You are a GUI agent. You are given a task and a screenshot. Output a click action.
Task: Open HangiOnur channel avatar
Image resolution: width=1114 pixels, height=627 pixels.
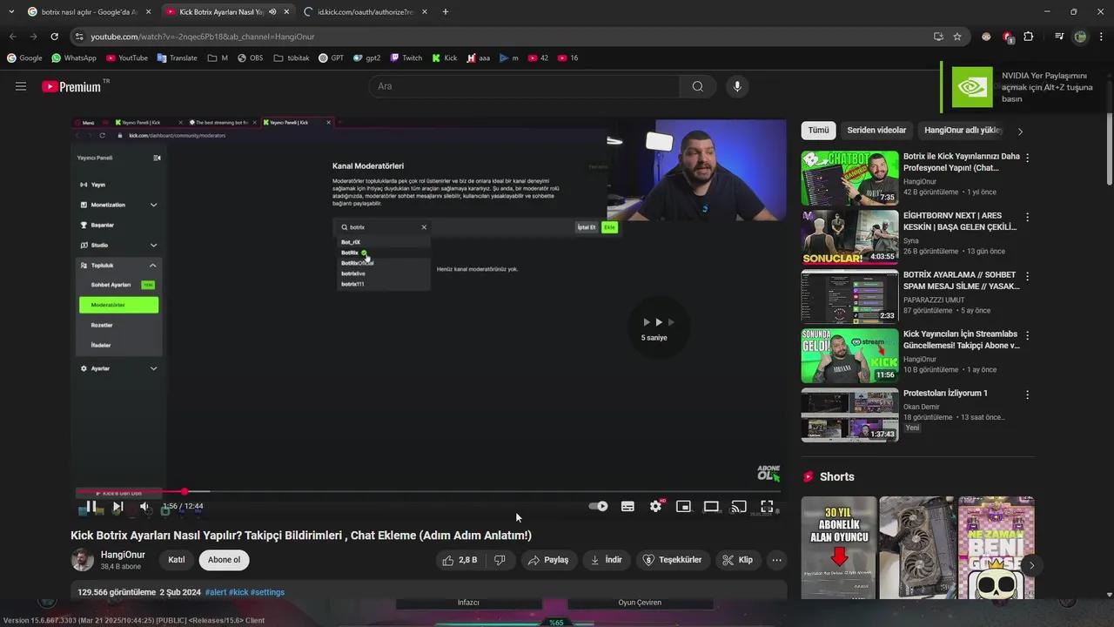(83, 560)
